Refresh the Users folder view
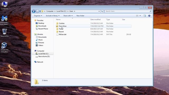Viewport: 169px width, 95px height. tap(102, 11)
